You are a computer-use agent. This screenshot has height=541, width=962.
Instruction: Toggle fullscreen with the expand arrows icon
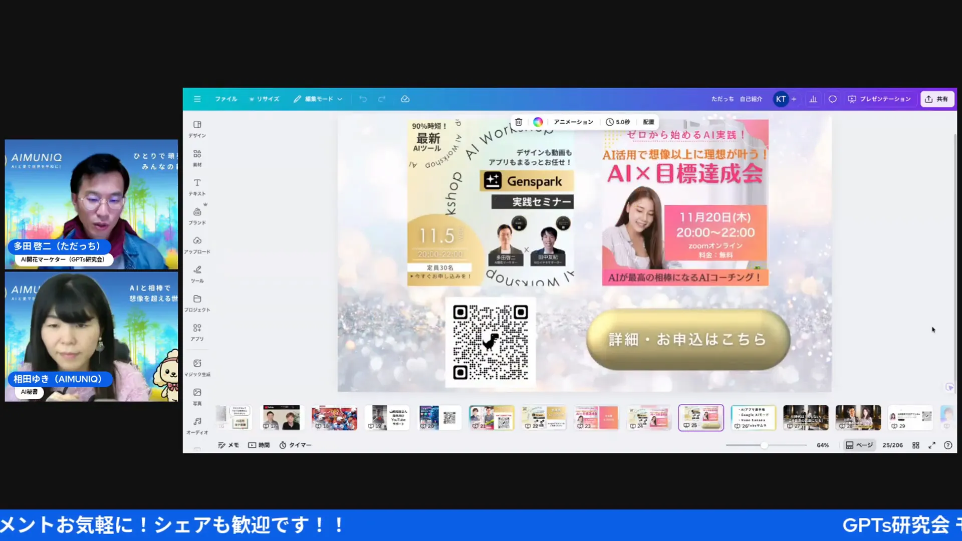(x=932, y=445)
